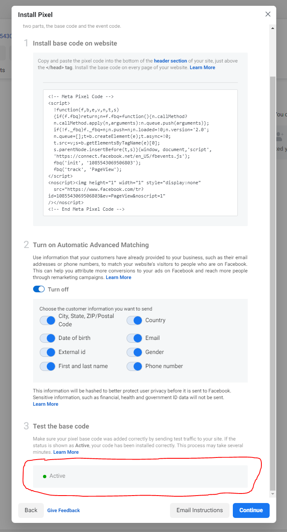Click the Back button

pos(31,510)
